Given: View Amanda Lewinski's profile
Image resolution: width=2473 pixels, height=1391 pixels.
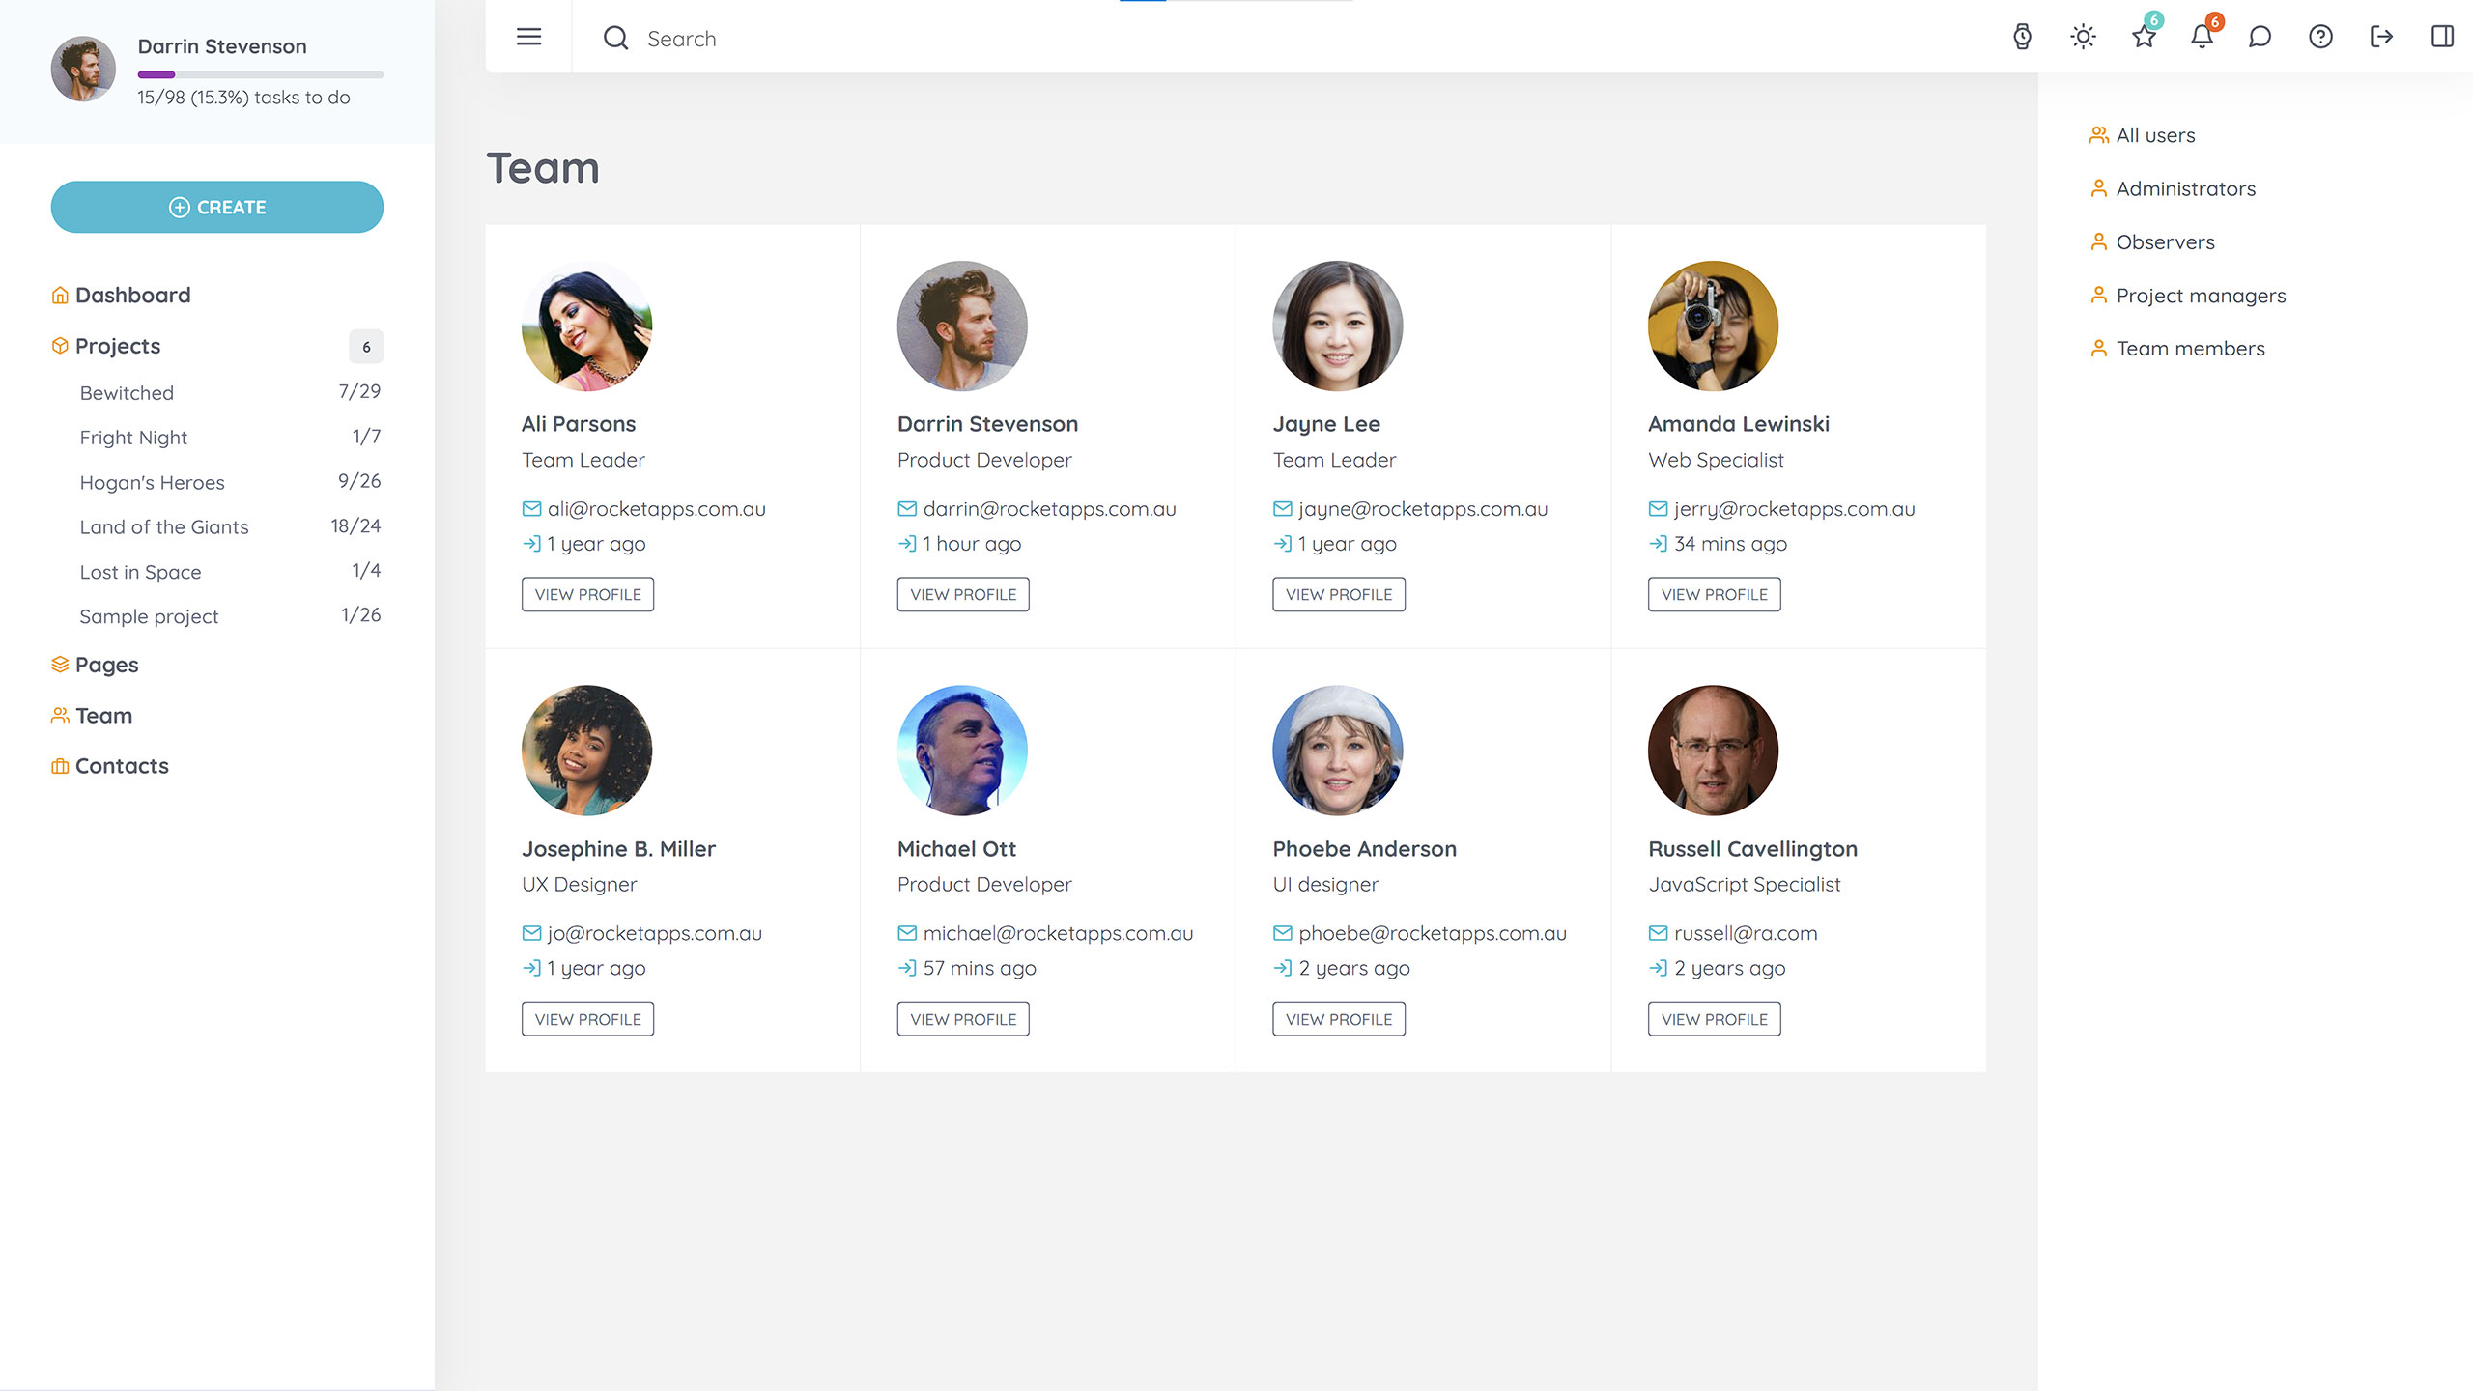Looking at the screenshot, I should tap(1713, 594).
